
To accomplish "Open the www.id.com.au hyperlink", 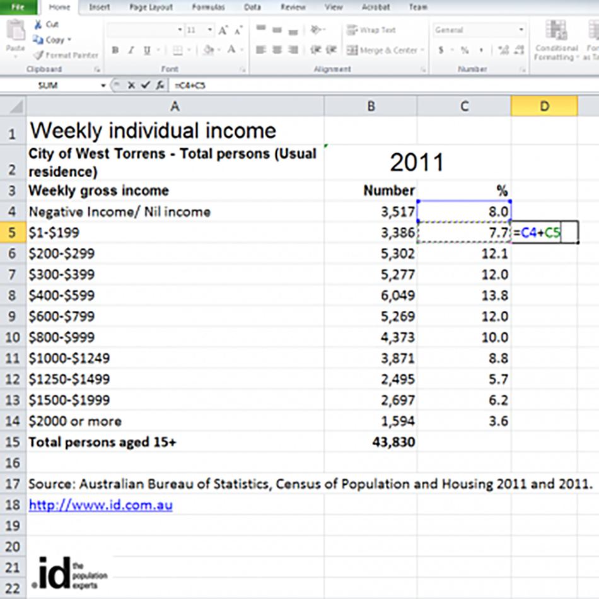I will pyautogui.click(x=100, y=506).
